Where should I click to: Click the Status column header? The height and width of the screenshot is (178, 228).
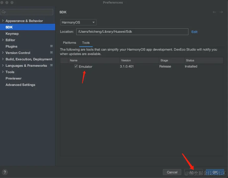tap(203, 60)
